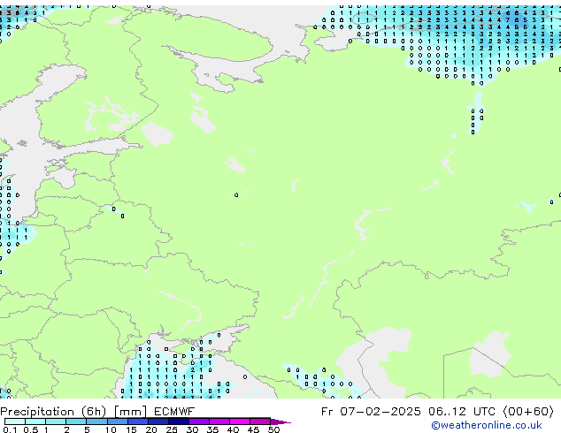This screenshot has height=433, width=561.
Task: Click the legend value '35'
Action: [x=212, y=429]
